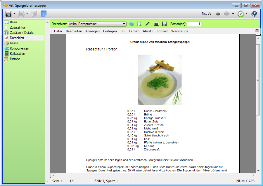Open the Datenblatt selection dropdown

(x=124, y=24)
